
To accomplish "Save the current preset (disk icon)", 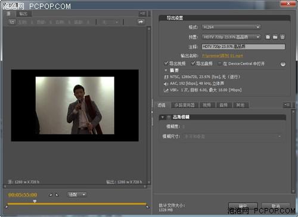I will point(268,37).
